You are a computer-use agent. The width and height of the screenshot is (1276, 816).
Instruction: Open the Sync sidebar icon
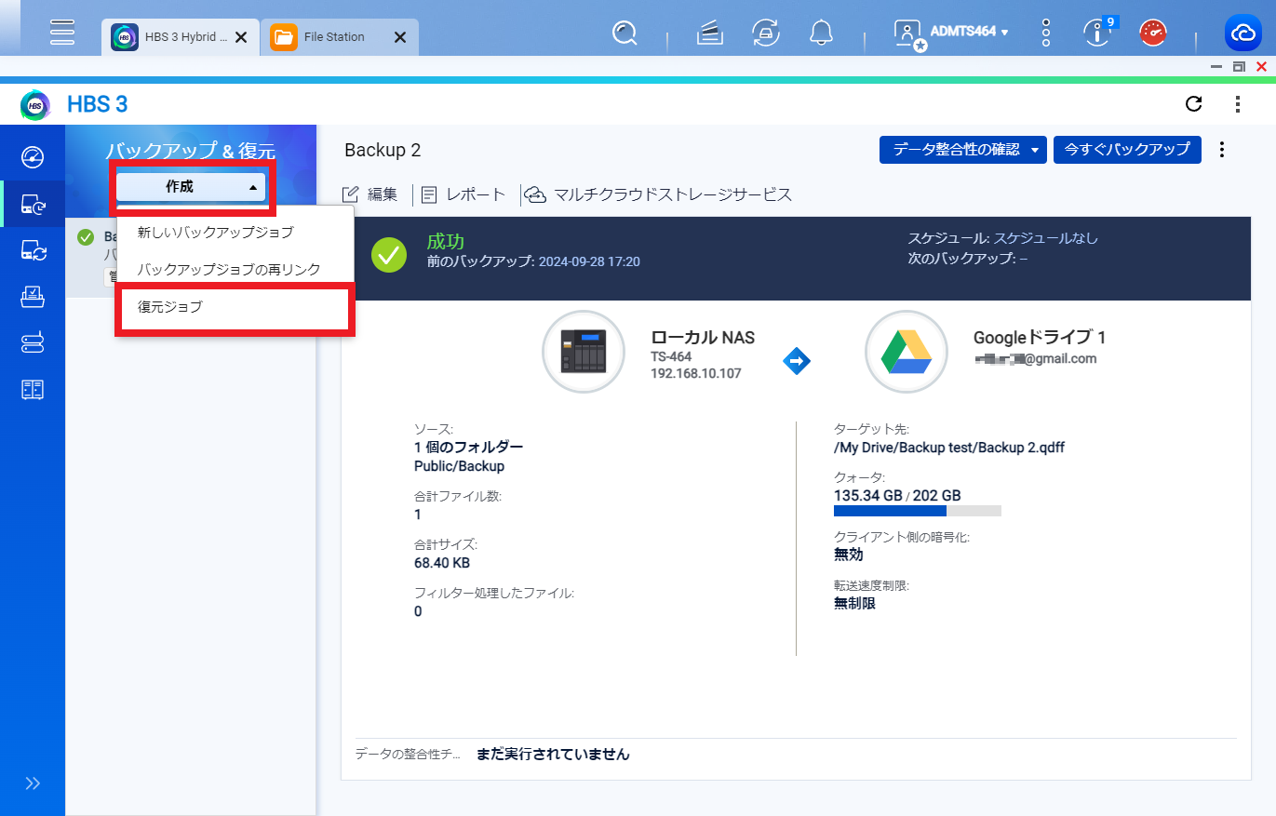[33, 250]
